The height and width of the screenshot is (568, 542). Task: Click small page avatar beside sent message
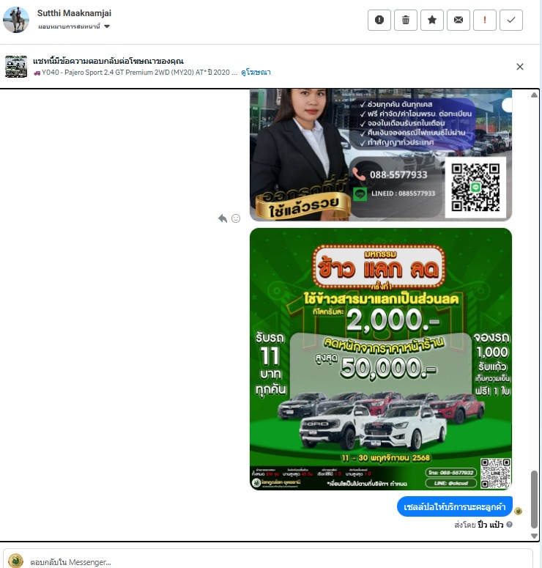tap(518, 511)
